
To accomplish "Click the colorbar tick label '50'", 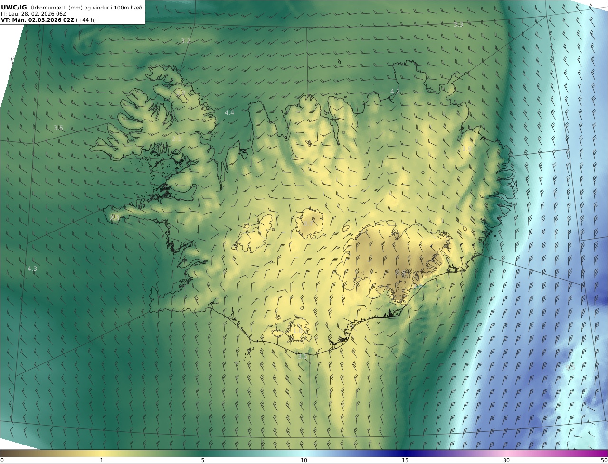I will click(x=604, y=460).
